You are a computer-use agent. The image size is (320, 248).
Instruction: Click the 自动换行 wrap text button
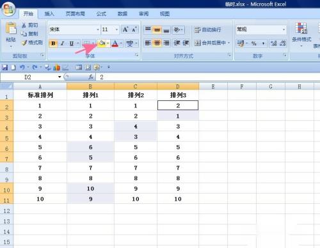point(208,29)
